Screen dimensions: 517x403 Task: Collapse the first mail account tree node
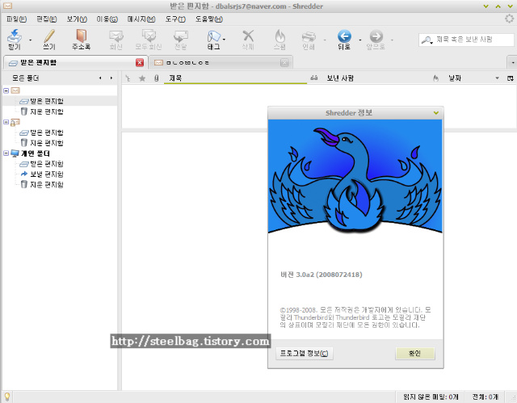click(x=6, y=90)
